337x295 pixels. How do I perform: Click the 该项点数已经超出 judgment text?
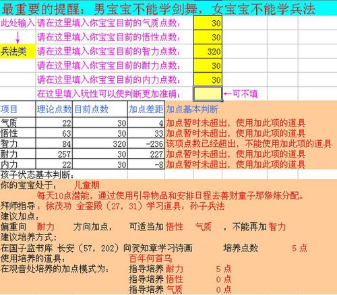249,143
